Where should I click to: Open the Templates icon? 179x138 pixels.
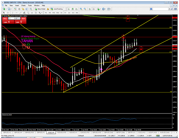point(109,9)
